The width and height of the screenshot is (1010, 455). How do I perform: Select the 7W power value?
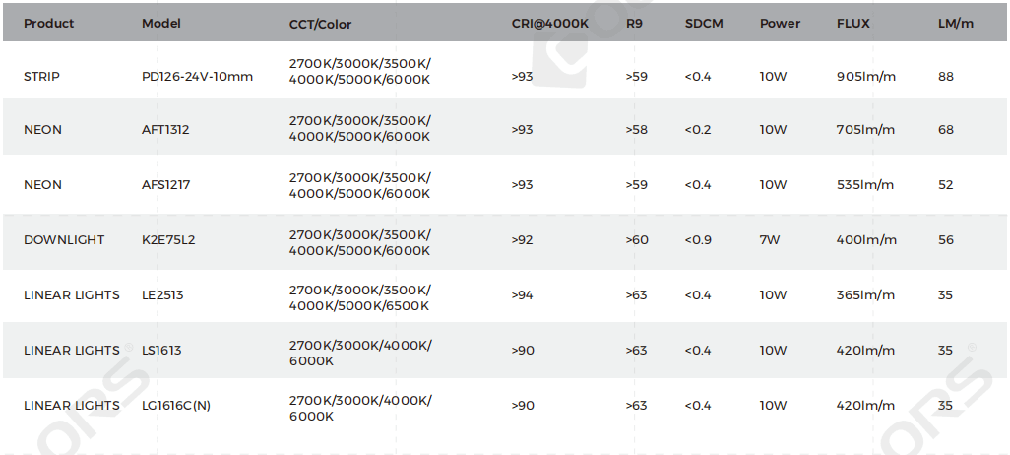(x=770, y=240)
